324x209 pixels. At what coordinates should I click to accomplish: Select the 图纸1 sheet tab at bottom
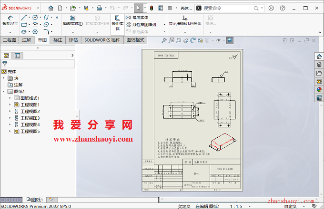(35, 199)
